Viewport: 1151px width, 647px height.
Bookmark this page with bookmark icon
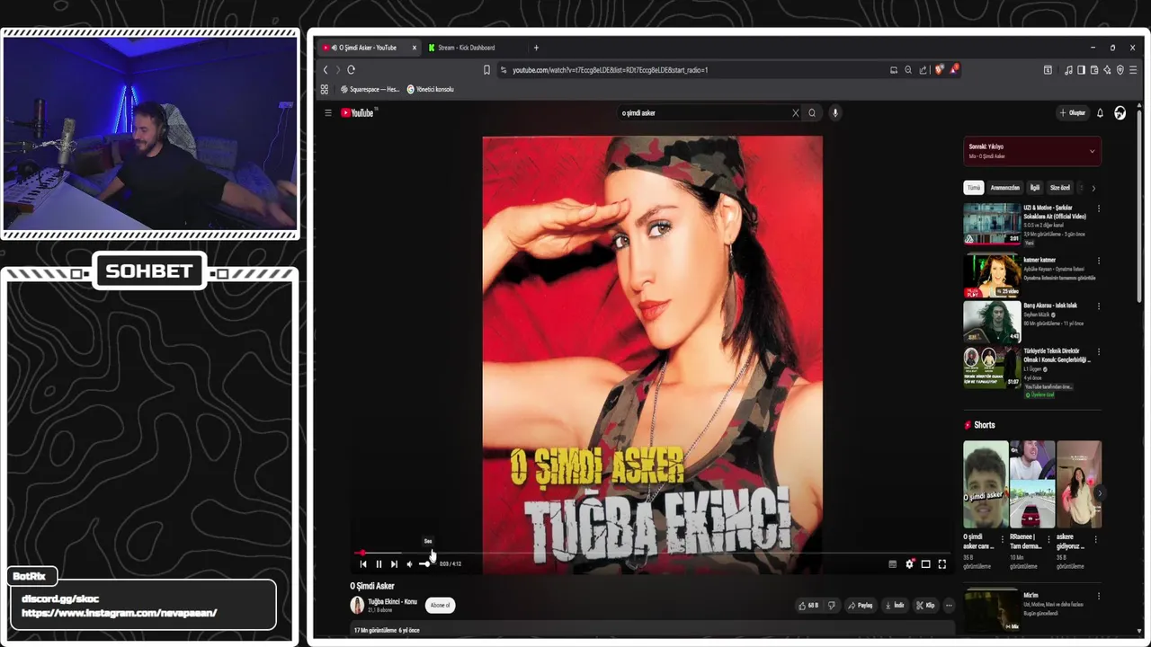(x=486, y=70)
